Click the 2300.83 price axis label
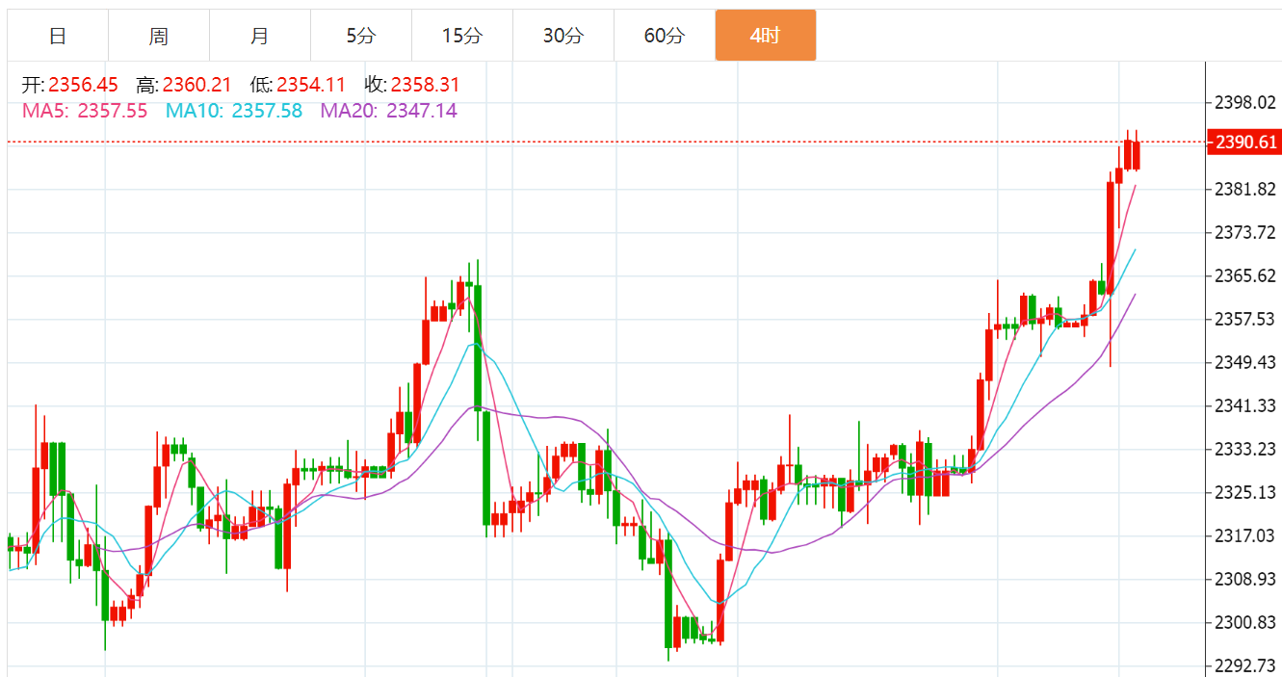 click(x=1245, y=622)
